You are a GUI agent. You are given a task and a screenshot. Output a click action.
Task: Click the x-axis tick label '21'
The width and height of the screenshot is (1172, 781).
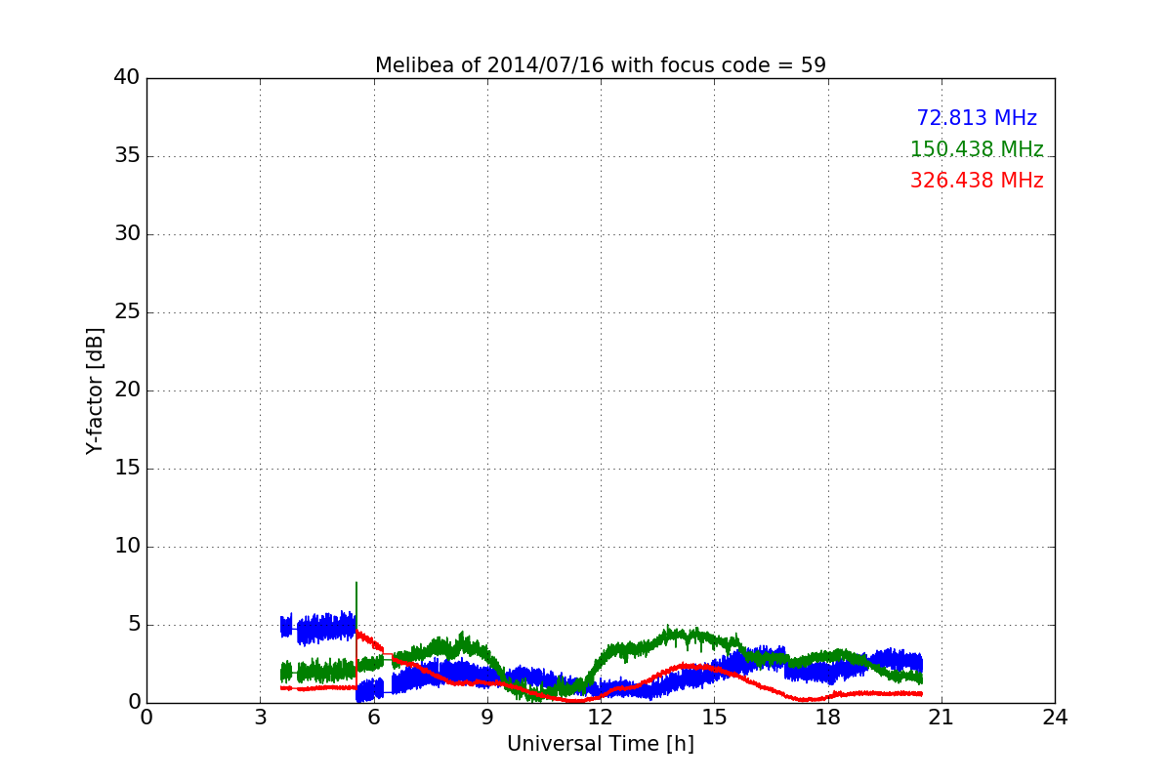[x=942, y=718]
